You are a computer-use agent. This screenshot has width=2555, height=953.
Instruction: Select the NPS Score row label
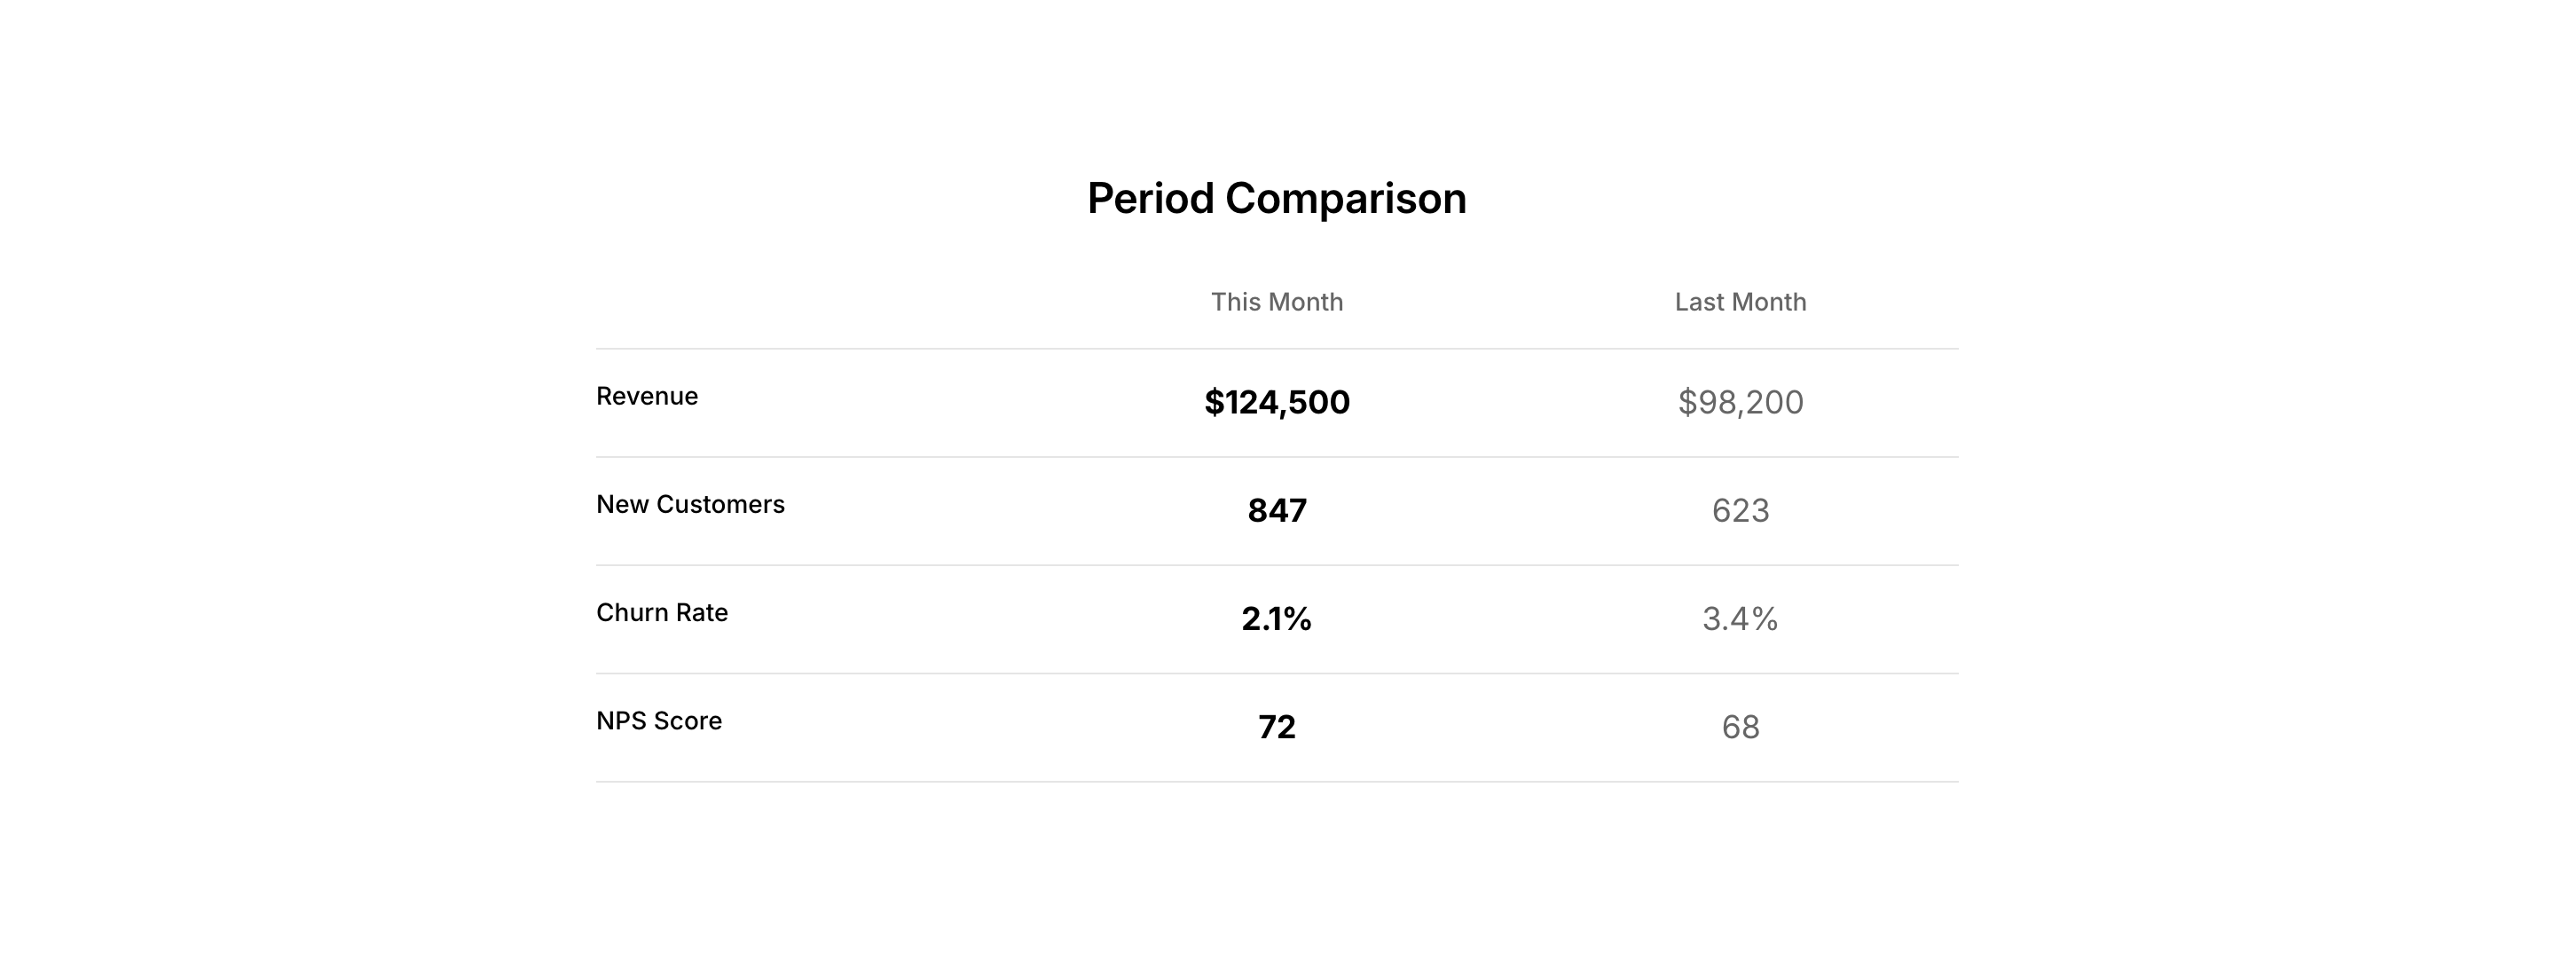[x=658, y=720]
